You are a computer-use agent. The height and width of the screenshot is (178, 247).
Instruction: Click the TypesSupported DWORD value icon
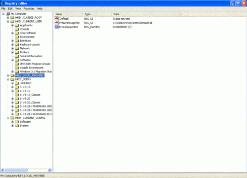point(57,27)
